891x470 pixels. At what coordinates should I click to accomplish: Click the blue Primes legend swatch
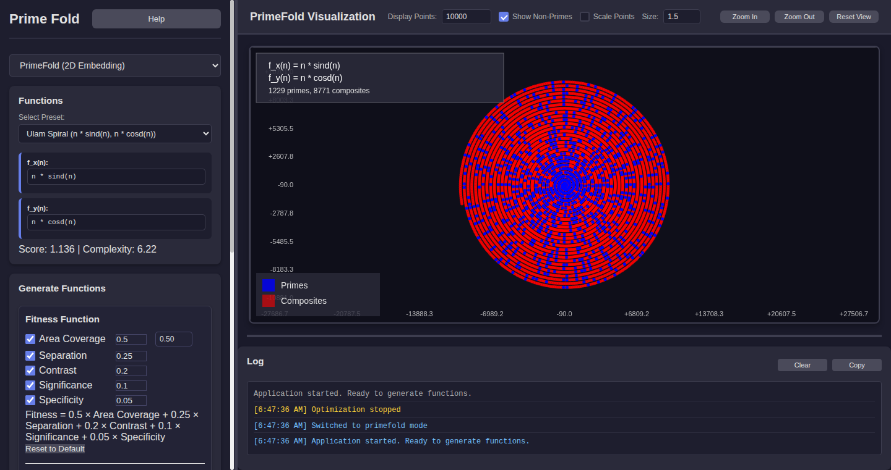click(x=269, y=285)
